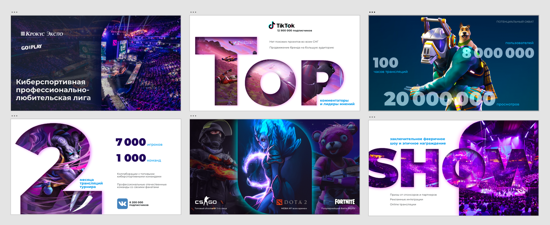Select the TikTok logo
550x225 pixels.
click(281, 25)
